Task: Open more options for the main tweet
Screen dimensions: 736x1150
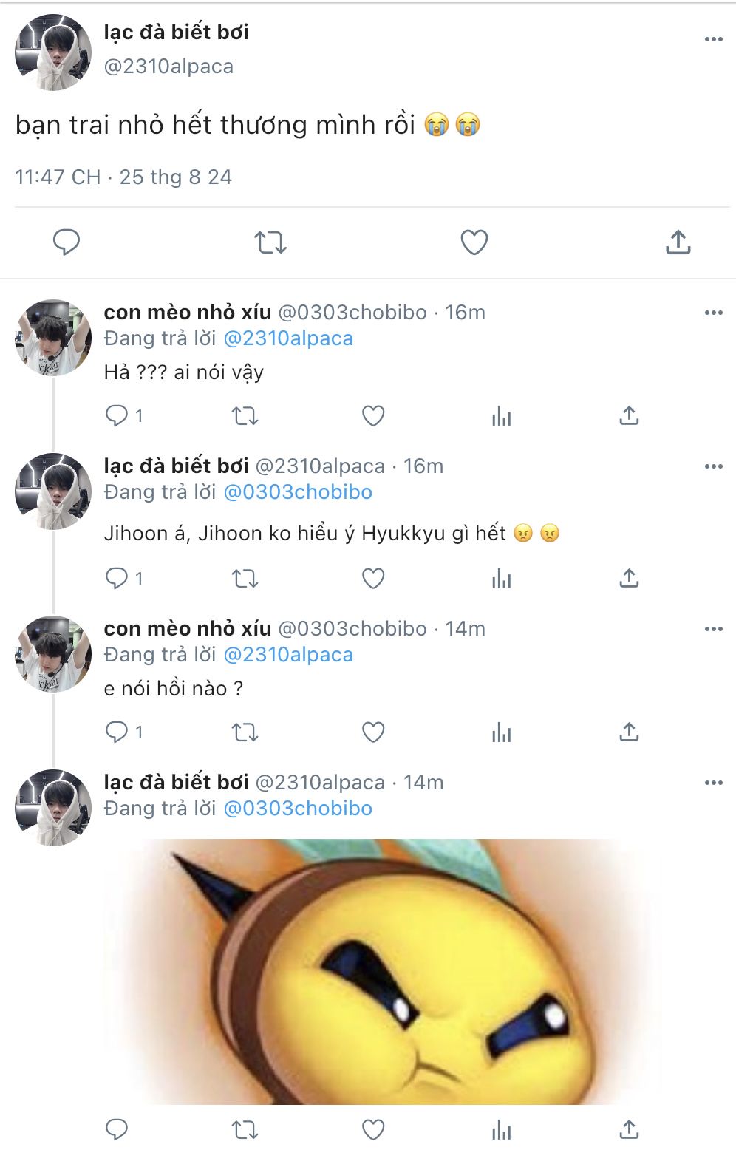Action: click(x=713, y=39)
